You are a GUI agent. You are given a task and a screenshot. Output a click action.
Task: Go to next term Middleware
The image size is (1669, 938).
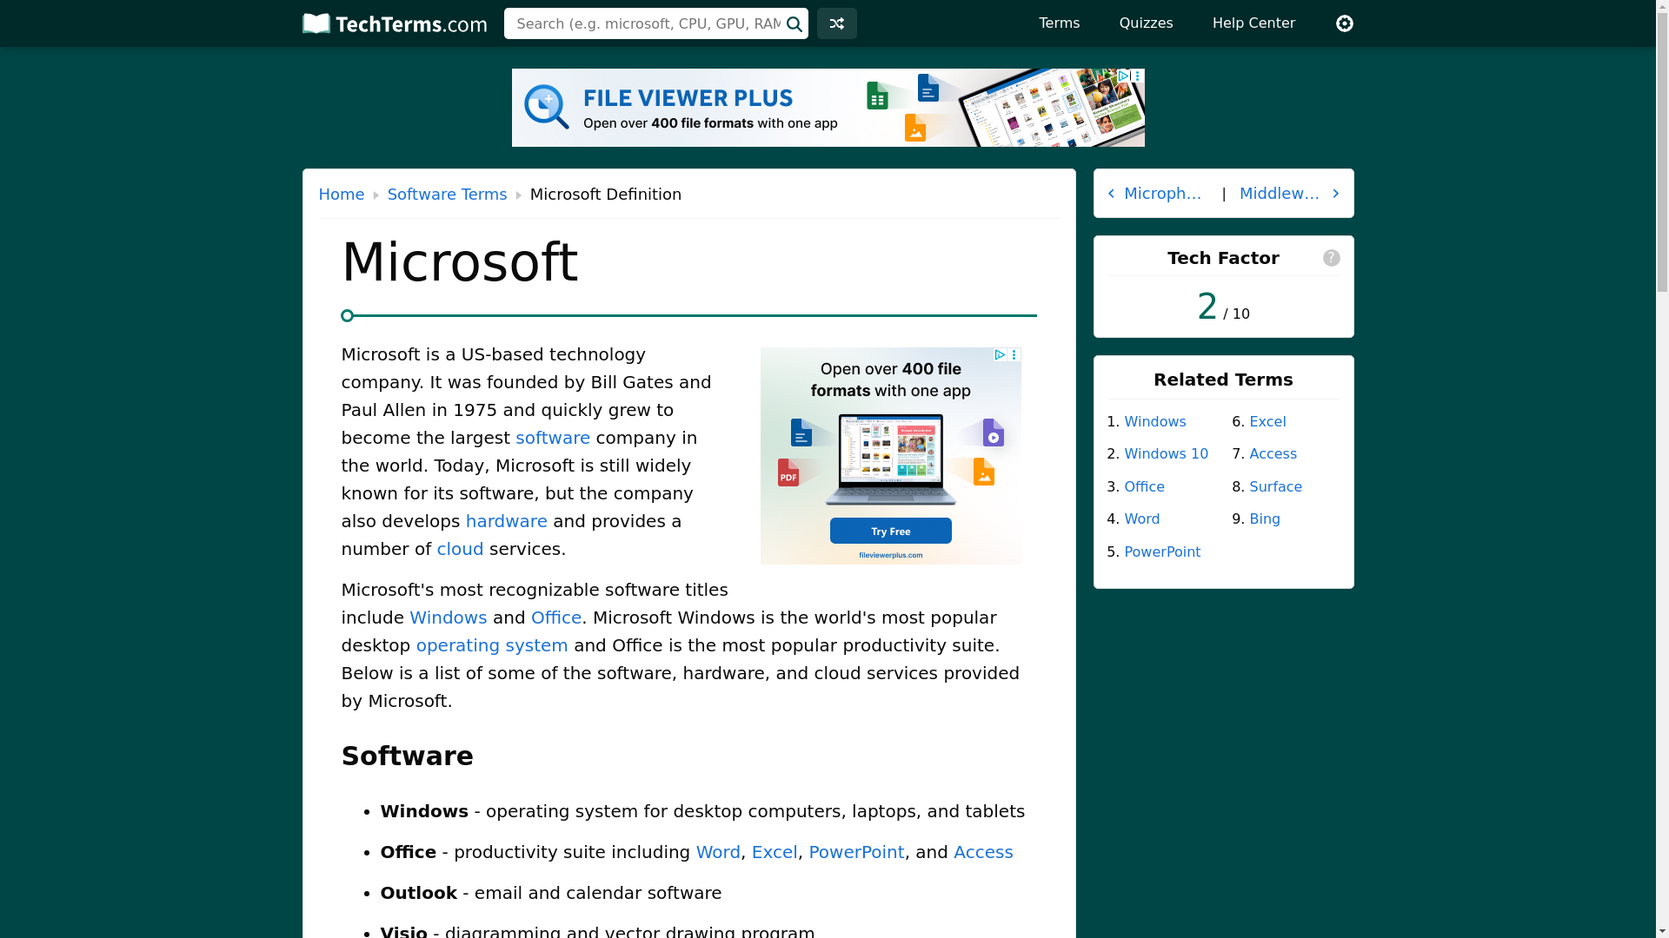pyautogui.click(x=1279, y=194)
